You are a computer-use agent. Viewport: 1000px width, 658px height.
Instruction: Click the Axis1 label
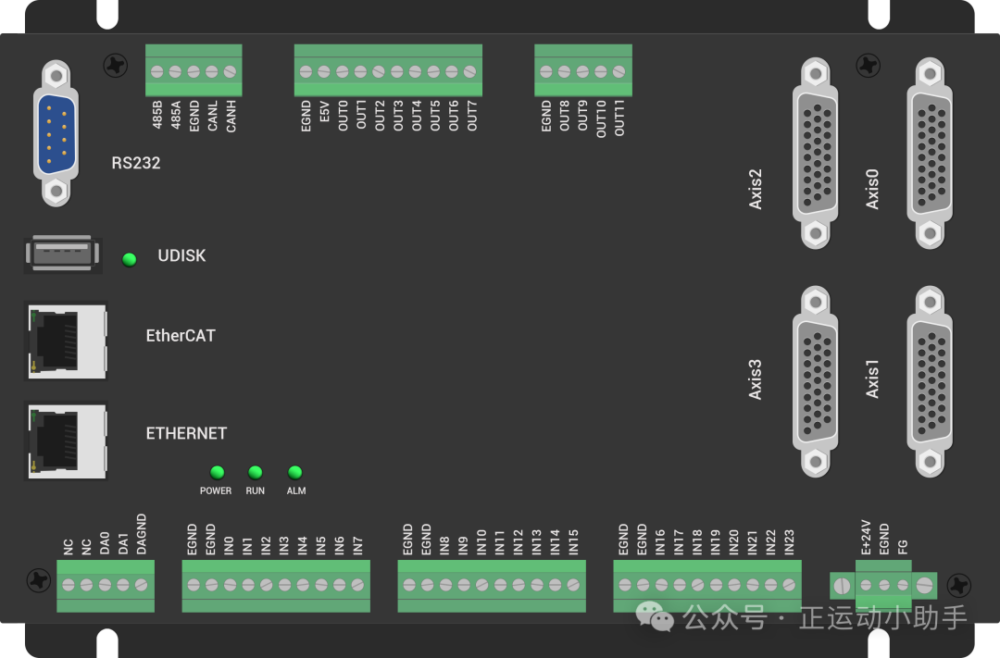click(872, 379)
